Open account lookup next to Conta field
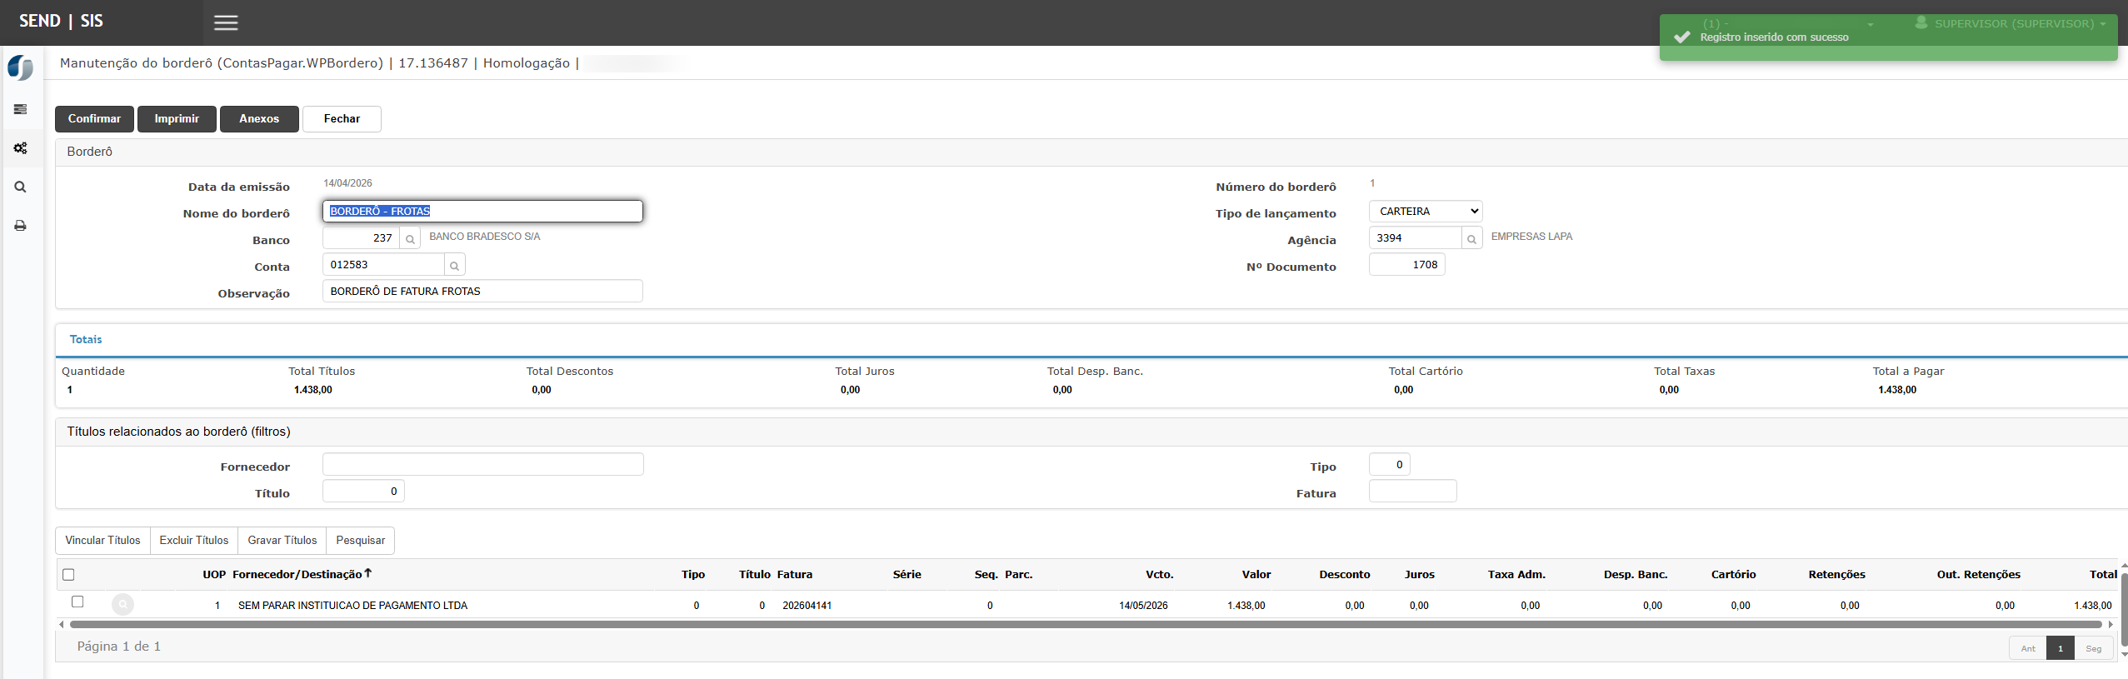2128x679 pixels. (x=454, y=266)
